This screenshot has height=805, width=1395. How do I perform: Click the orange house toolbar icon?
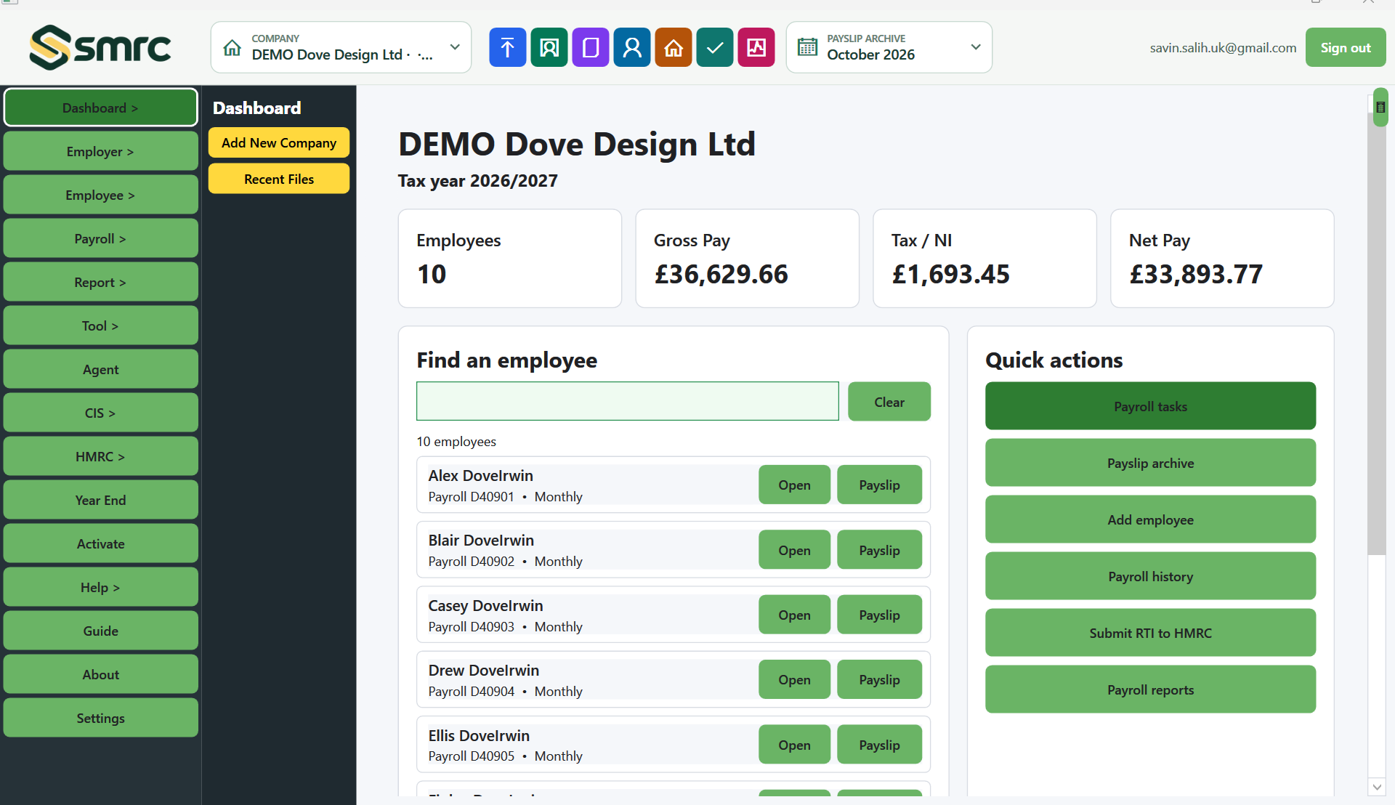click(673, 48)
